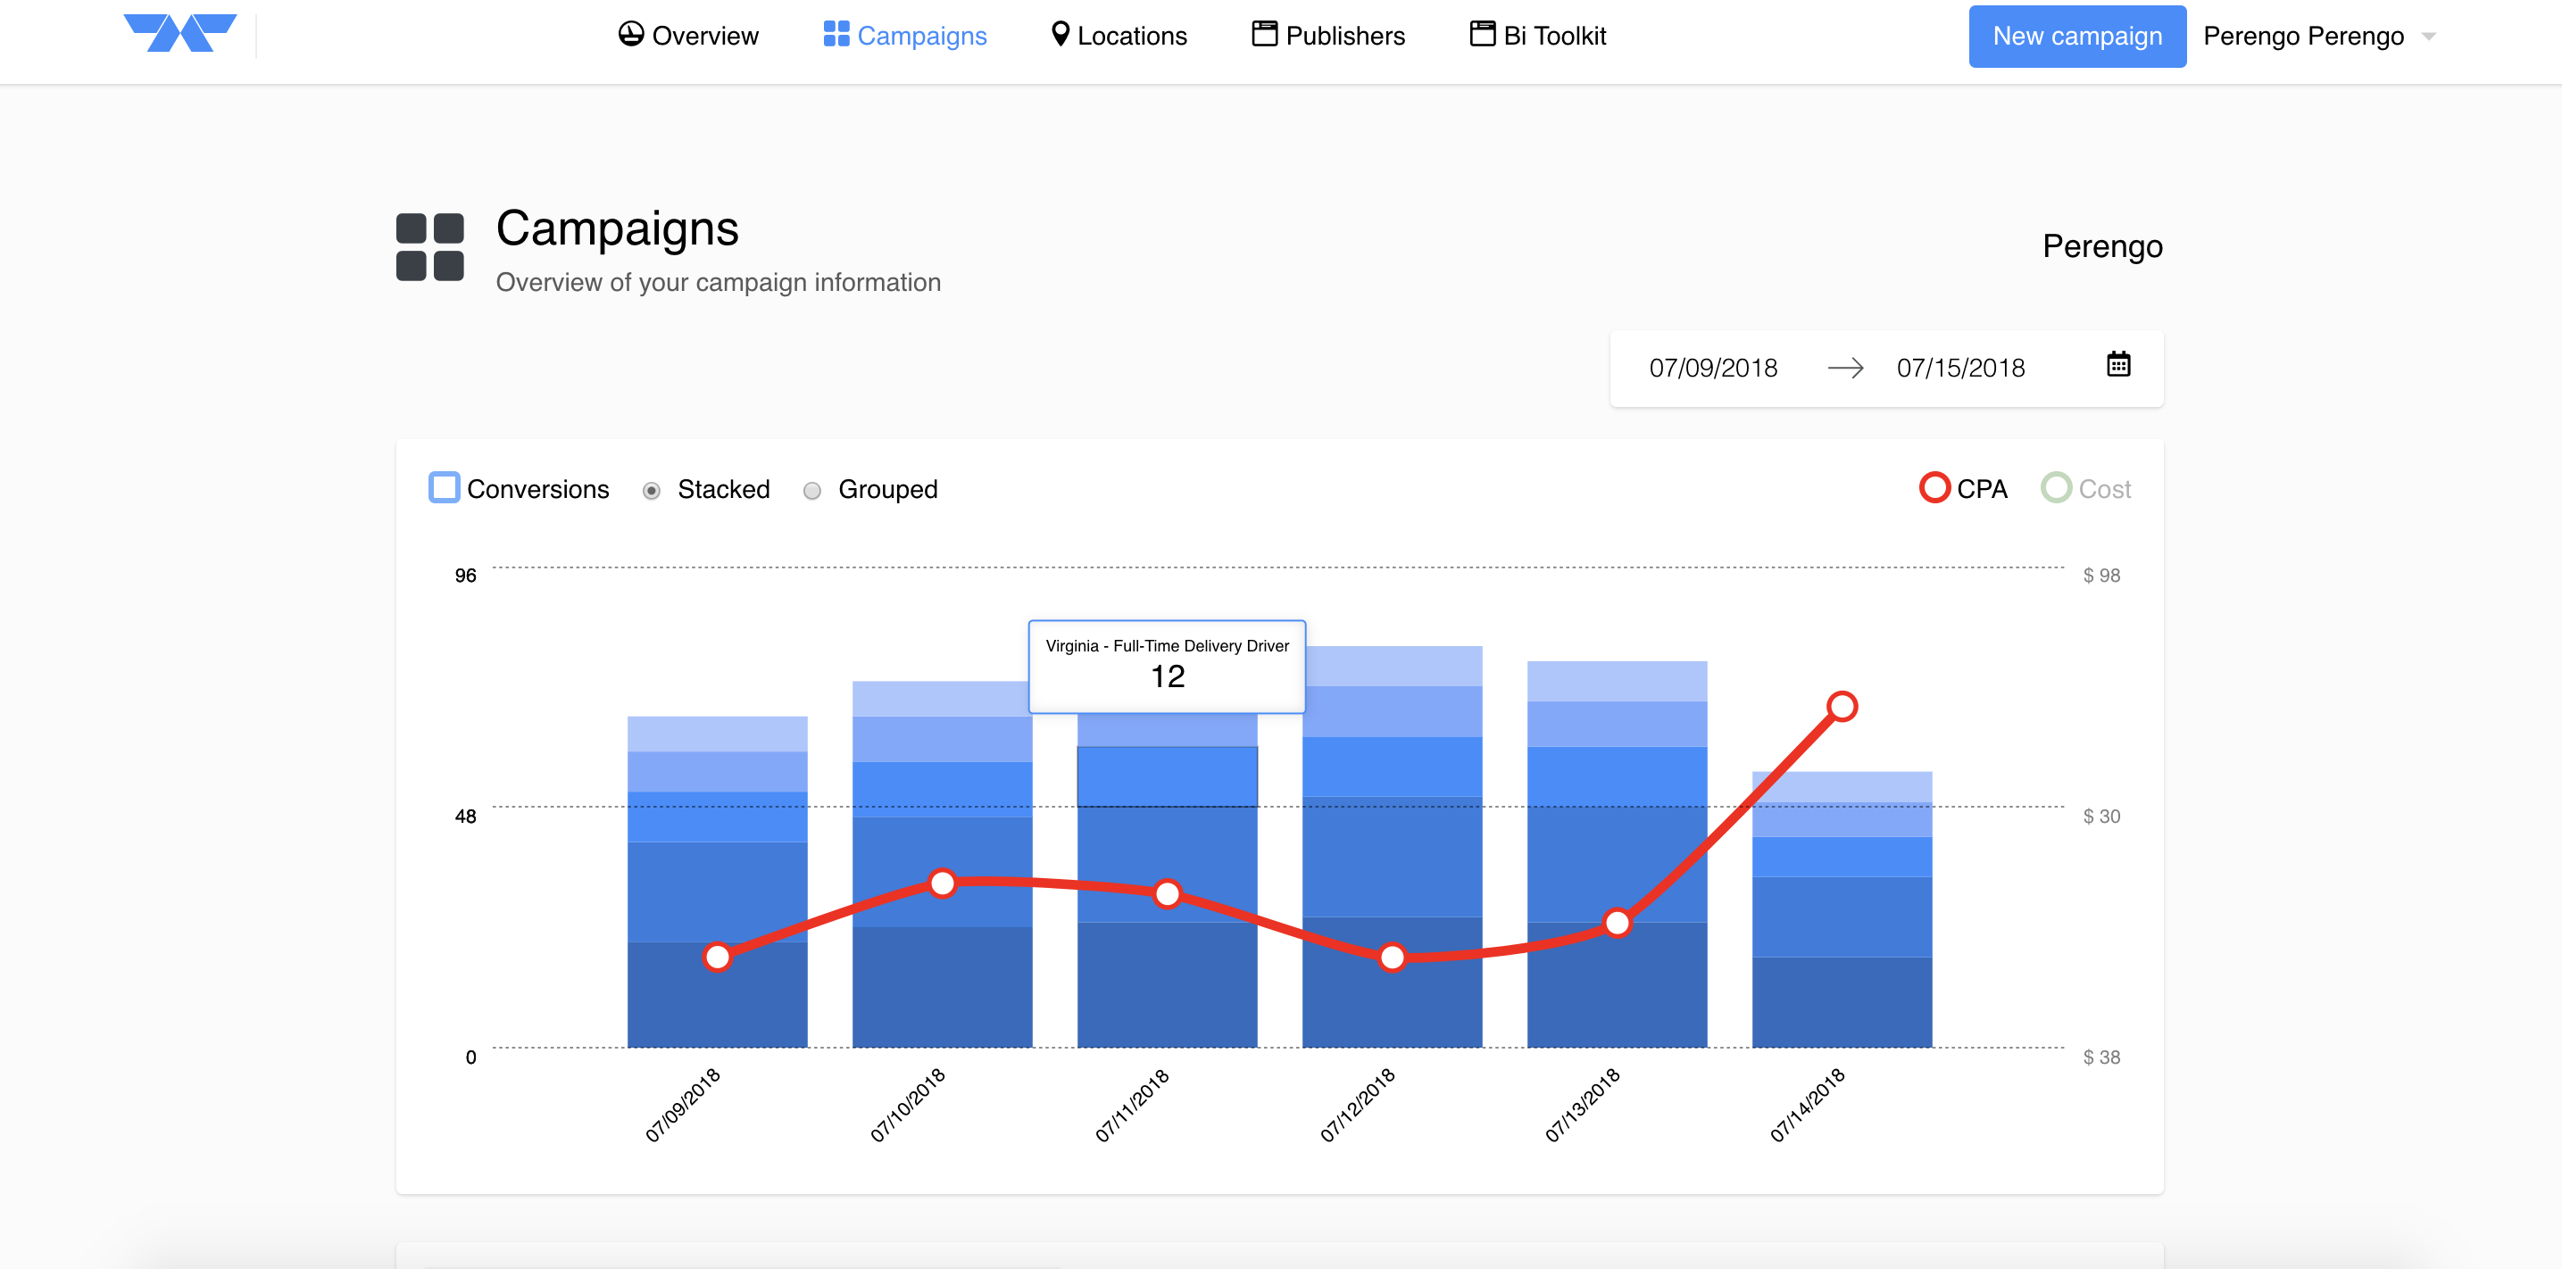Viewport: 2562px width, 1269px height.
Task: Click the large Campaigns heading grid icon
Action: [x=429, y=247]
